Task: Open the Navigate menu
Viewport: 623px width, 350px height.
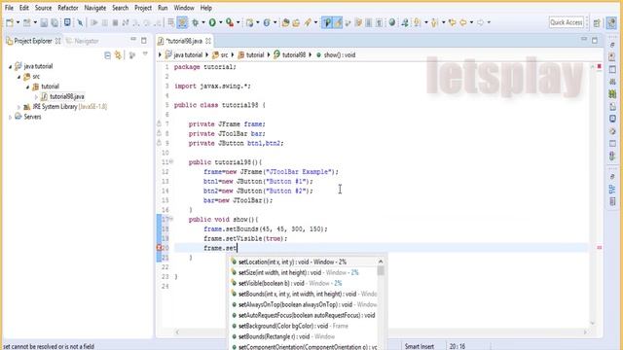Action: [x=95, y=8]
